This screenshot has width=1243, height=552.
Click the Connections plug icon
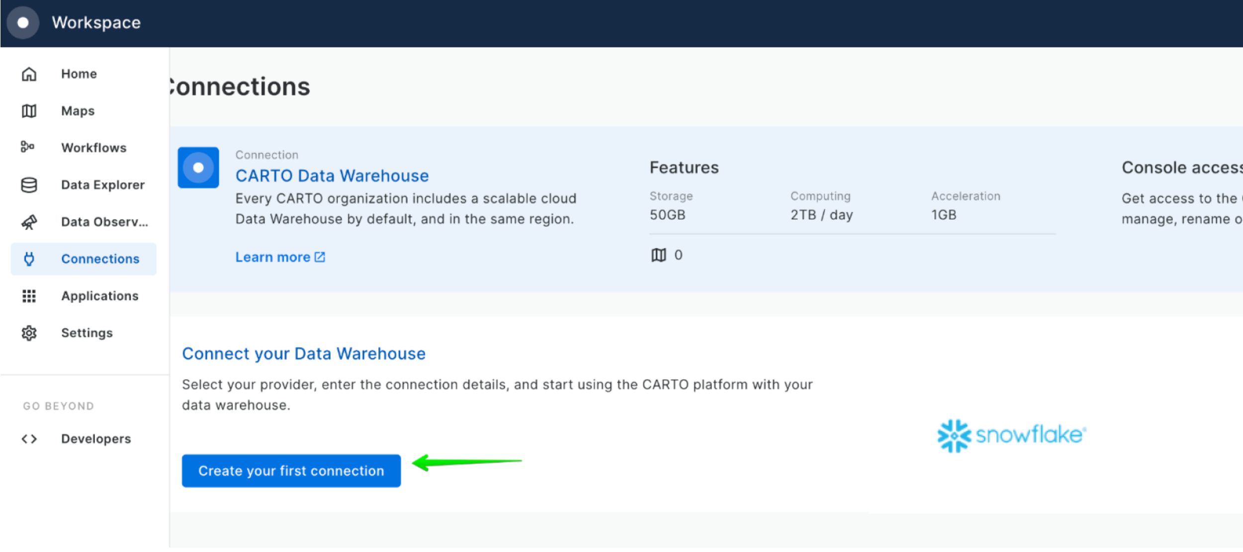point(29,259)
